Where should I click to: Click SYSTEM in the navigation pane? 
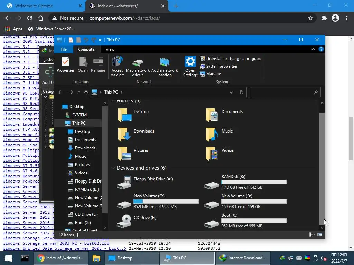tap(79, 115)
